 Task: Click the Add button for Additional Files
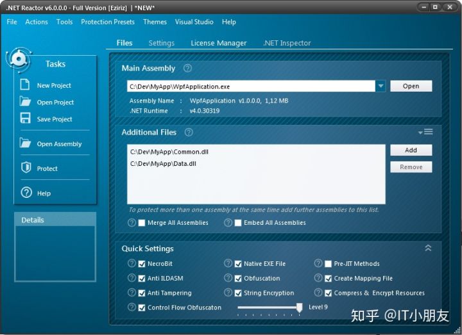[x=411, y=150]
